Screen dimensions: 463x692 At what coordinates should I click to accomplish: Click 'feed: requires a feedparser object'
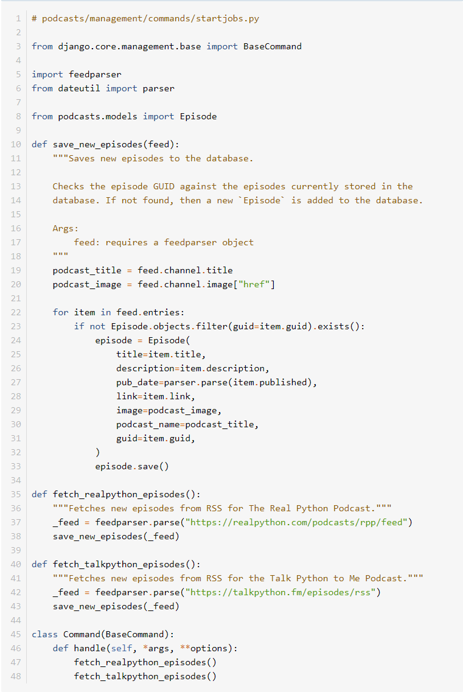click(164, 242)
